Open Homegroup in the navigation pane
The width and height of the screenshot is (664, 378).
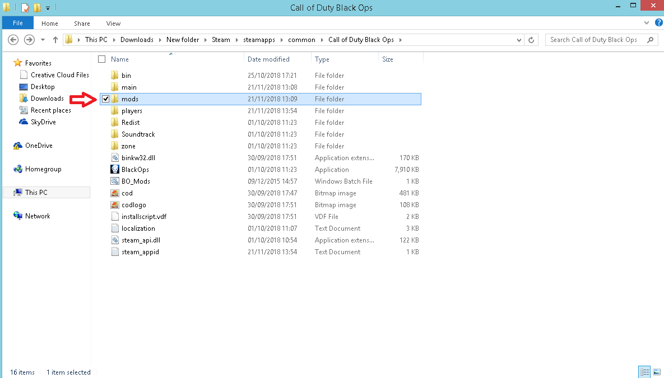43,169
